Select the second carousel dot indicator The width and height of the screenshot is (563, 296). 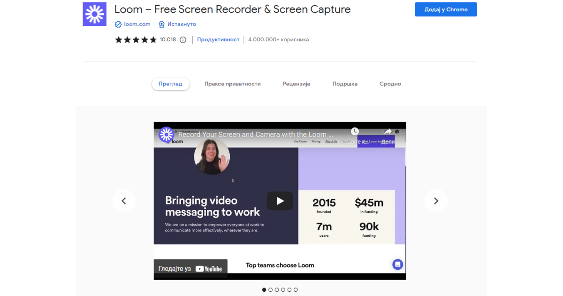pyautogui.click(x=271, y=290)
